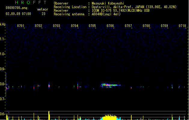
Task: Click the 0705 time marker
Action: point(92,26)
